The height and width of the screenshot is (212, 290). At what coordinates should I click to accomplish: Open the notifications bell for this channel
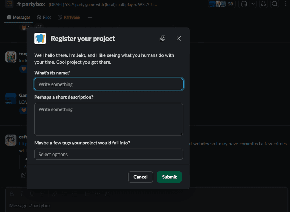pyautogui.click(x=264, y=4)
